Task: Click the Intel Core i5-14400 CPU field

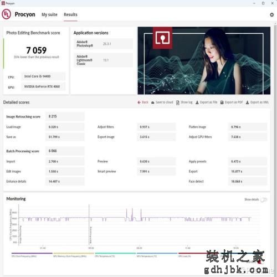Action: pyautogui.click(x=43, y=76)
